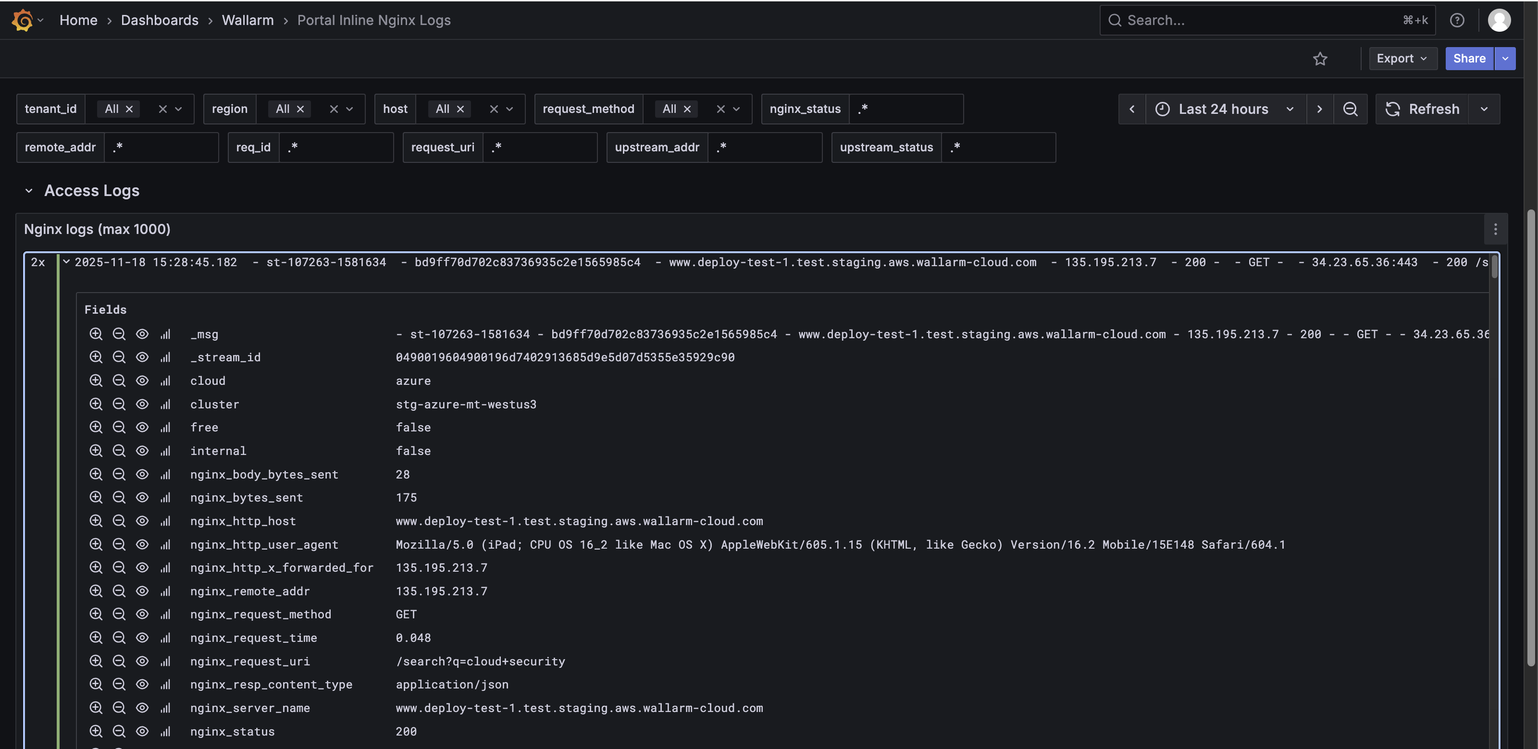
Task: Go to Dashboards breadcrumb
Action: pyautogui.click(x=160, y=20)
